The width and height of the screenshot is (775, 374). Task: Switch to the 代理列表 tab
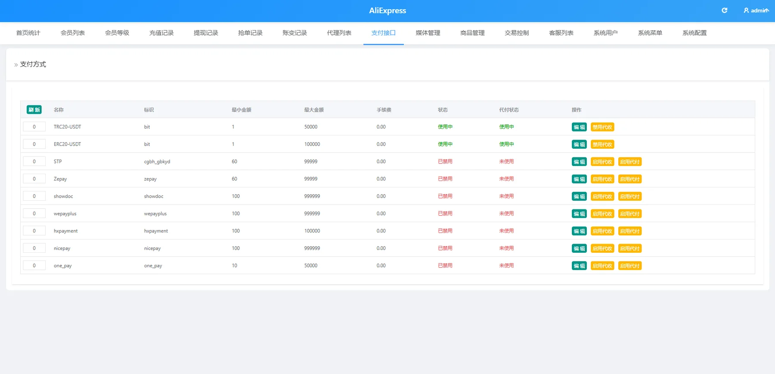pos(339,33)
